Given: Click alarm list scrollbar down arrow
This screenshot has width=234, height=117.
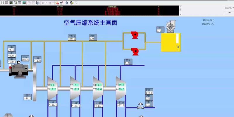Looking at the screenshot, I should (x=180, y=14).
